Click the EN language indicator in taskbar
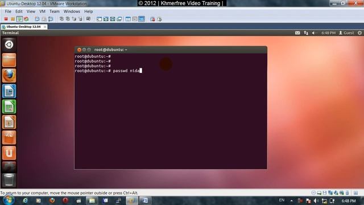This screenshot has width=364, height=205. pos(282,200)
